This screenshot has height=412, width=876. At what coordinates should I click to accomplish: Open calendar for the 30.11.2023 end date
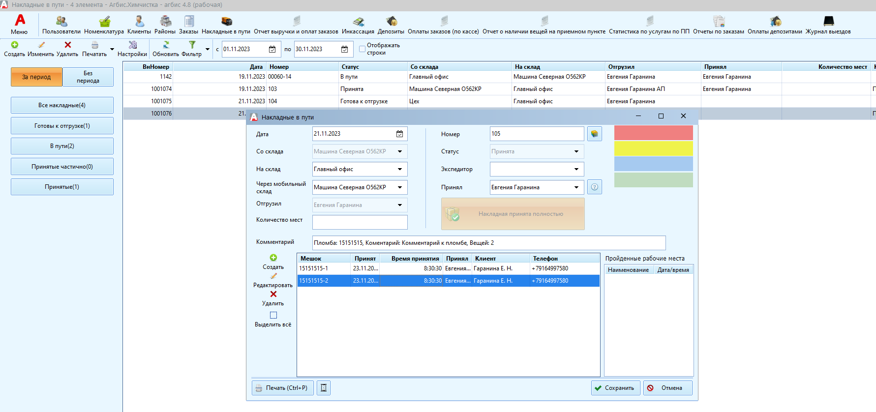344,49
